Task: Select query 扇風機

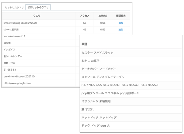Action: point(7,43)
